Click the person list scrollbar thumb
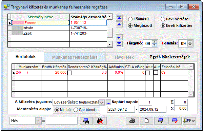203x131 pixels. [x=110, y=33]
